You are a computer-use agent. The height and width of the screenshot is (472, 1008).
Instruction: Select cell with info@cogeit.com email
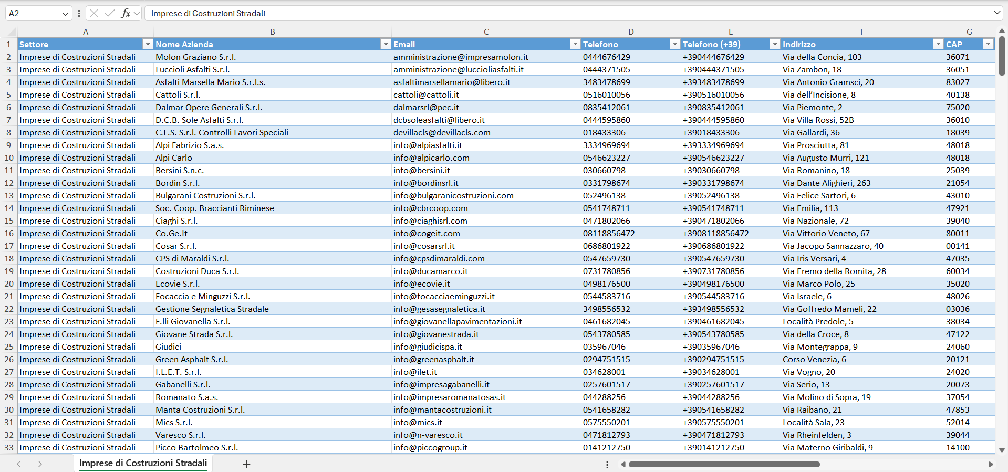point(486,234)
